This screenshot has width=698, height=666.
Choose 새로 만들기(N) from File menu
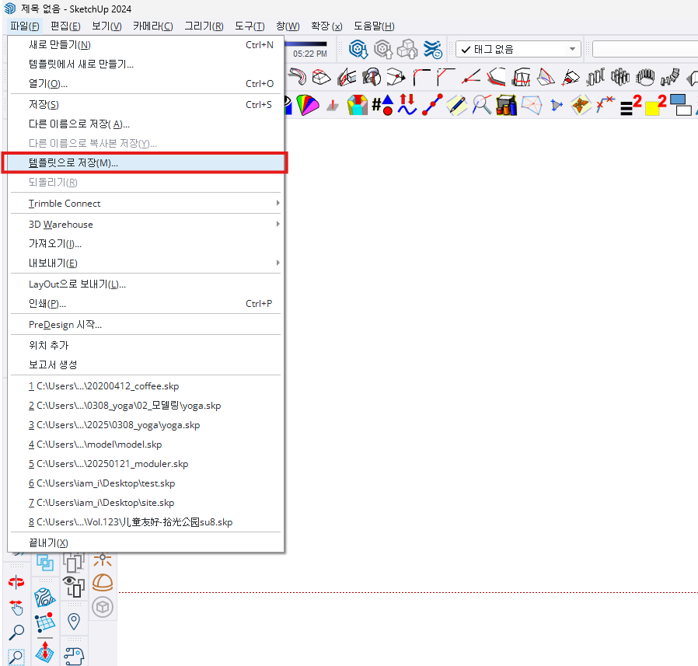pyautogui.click(x=145, y=44)
